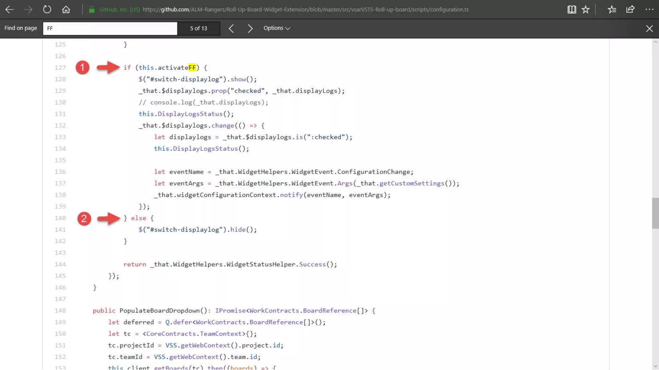Refresh the GitHub page
The image size is (659, 370).
click(x=47, y=9)
